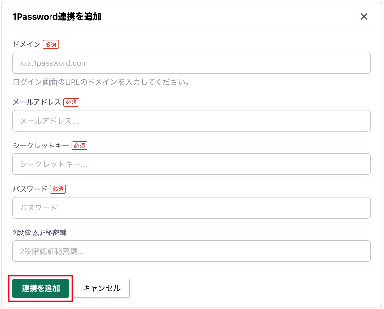Click the ドメイン input field
The height and width of the screenshot is (309, 384).
[x=191, y=63]
